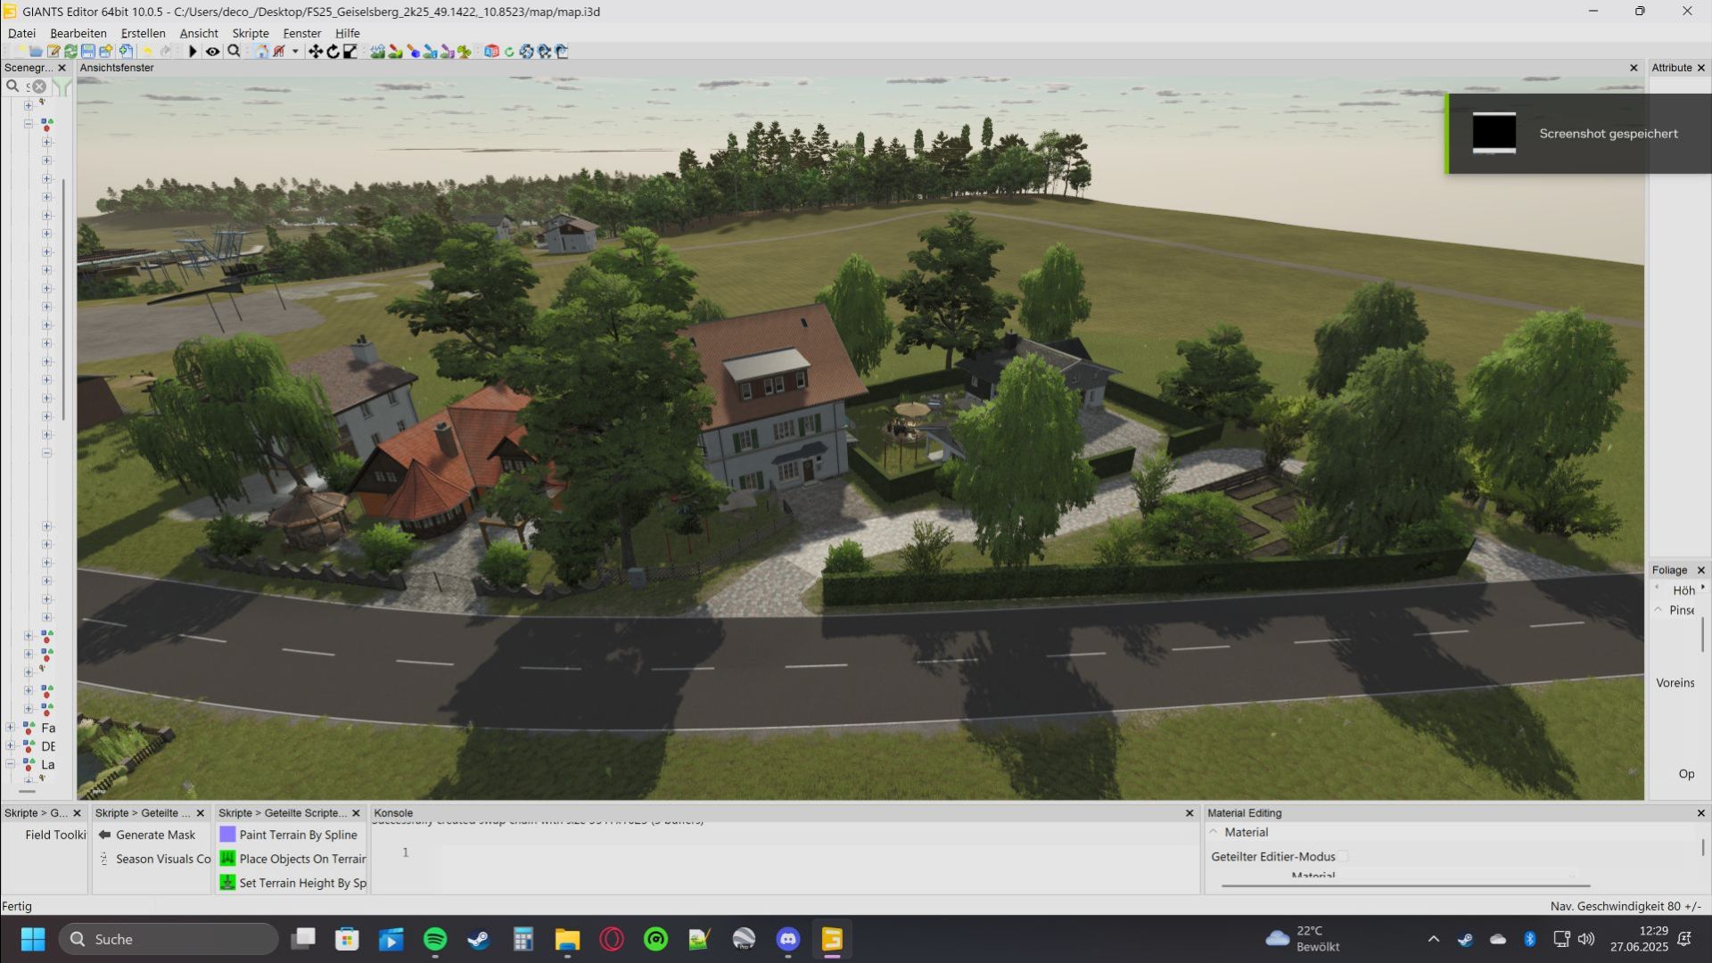Close the Attribute panel
The image size is (1712, 963).
click(x=1700, y=68)
